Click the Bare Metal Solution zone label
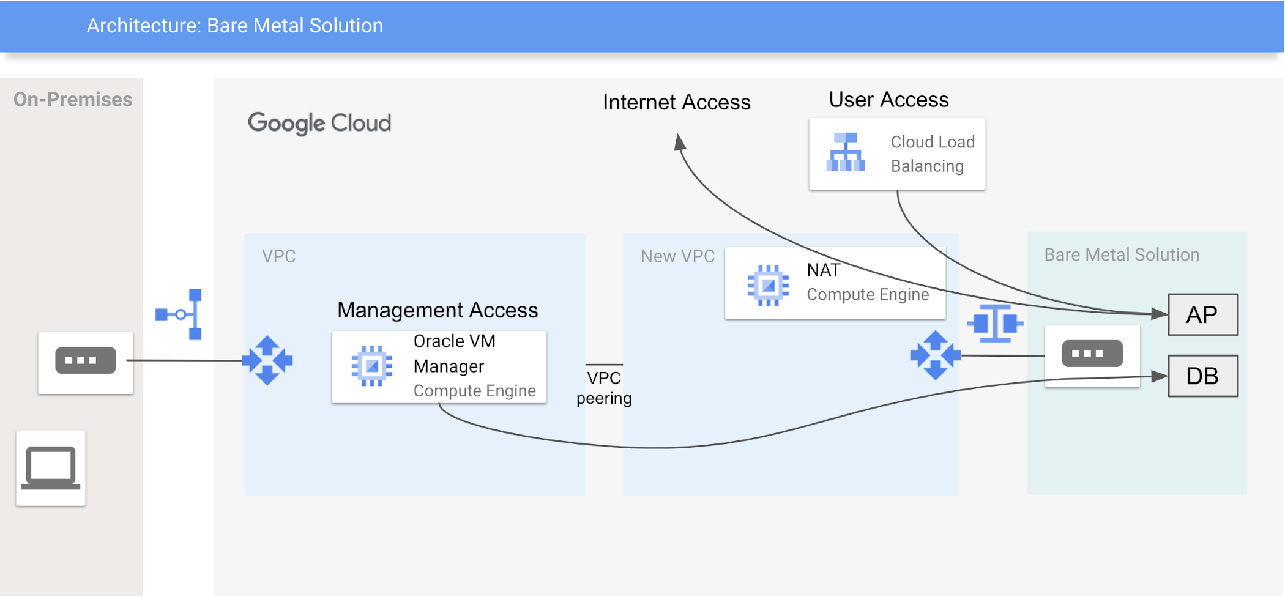Image resolution: width=1285 pixels, height=597 pixels. [x=1122, y=254]
